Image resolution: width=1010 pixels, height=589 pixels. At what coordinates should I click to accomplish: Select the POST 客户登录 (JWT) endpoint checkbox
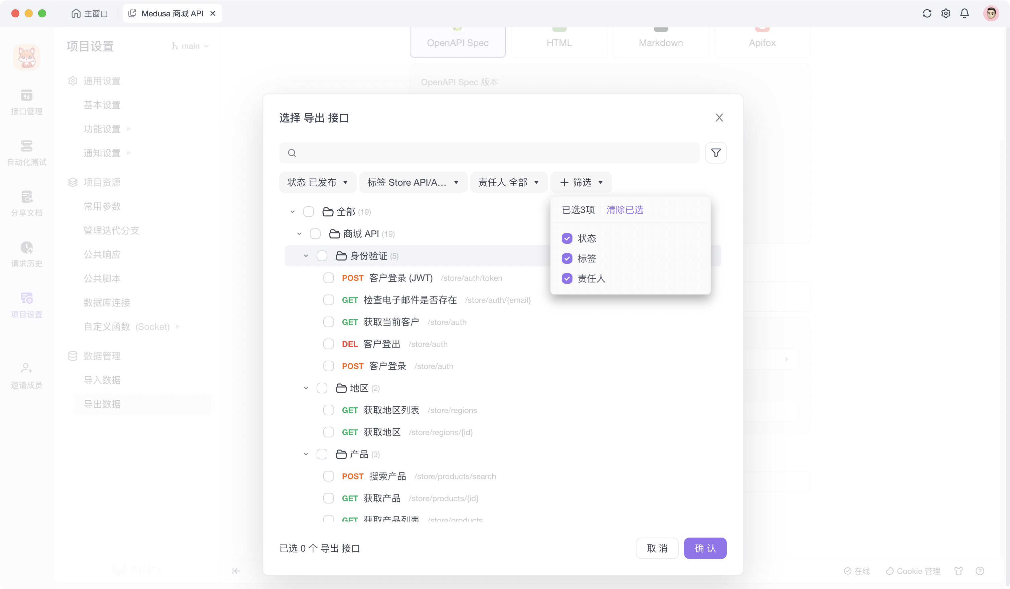pyautogui.click(x=329, y=278)
